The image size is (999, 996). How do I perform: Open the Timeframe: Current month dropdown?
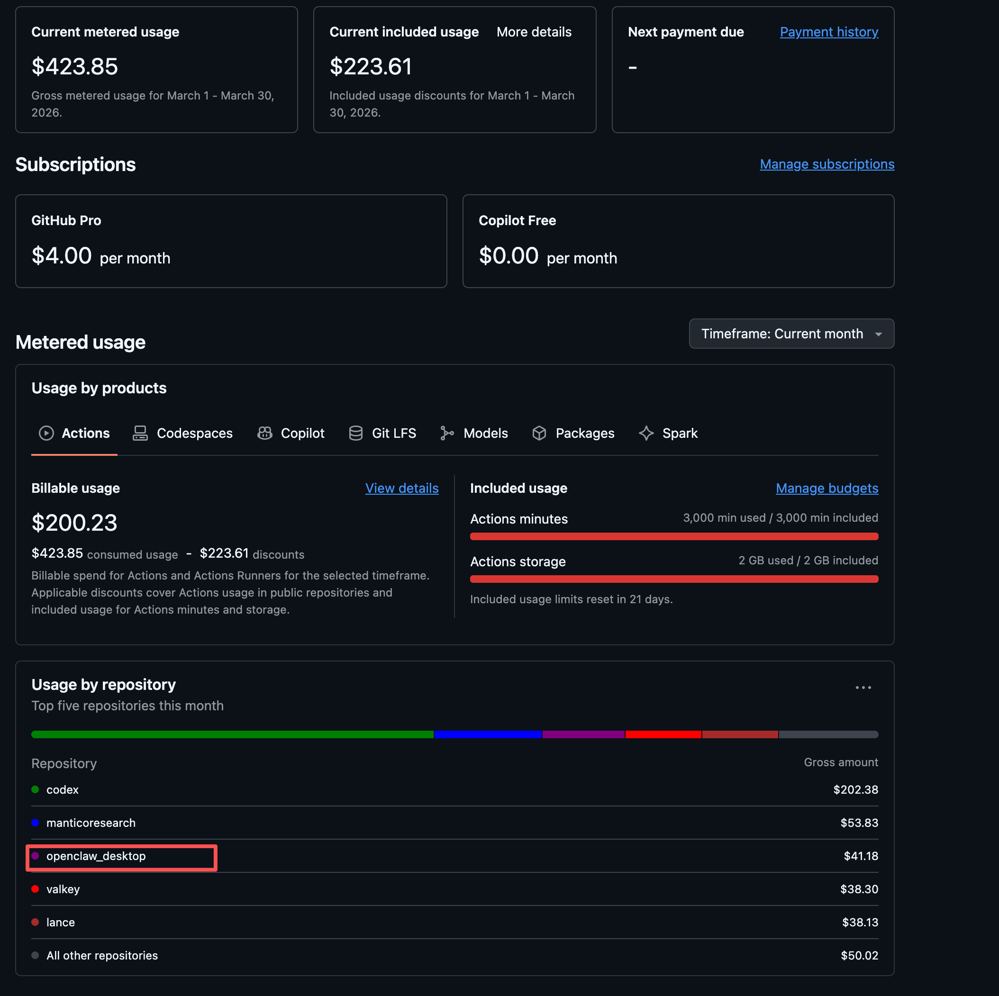[791, 334]
